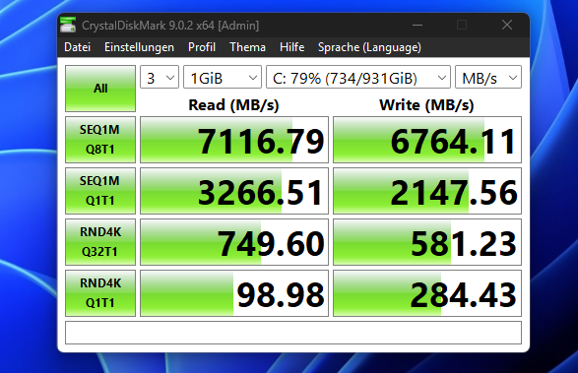Open the Datei menu
The image size is (578, 373).
click(78, 47)
